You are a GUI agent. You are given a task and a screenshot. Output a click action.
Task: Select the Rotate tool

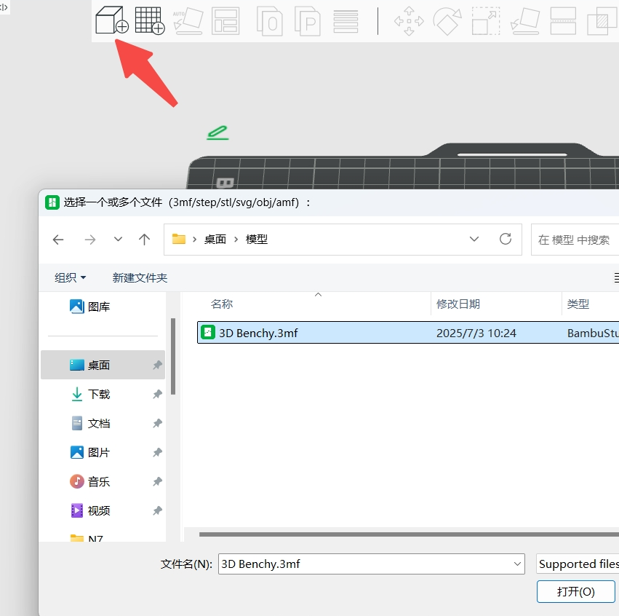pos(447,20)
